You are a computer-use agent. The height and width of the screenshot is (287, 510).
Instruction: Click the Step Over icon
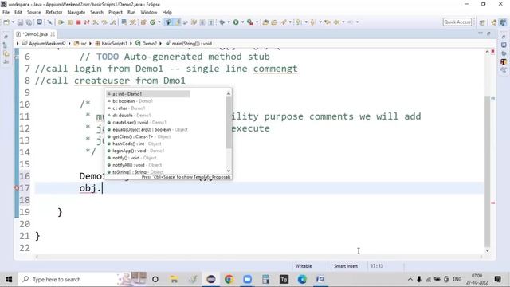pos(104,22)
